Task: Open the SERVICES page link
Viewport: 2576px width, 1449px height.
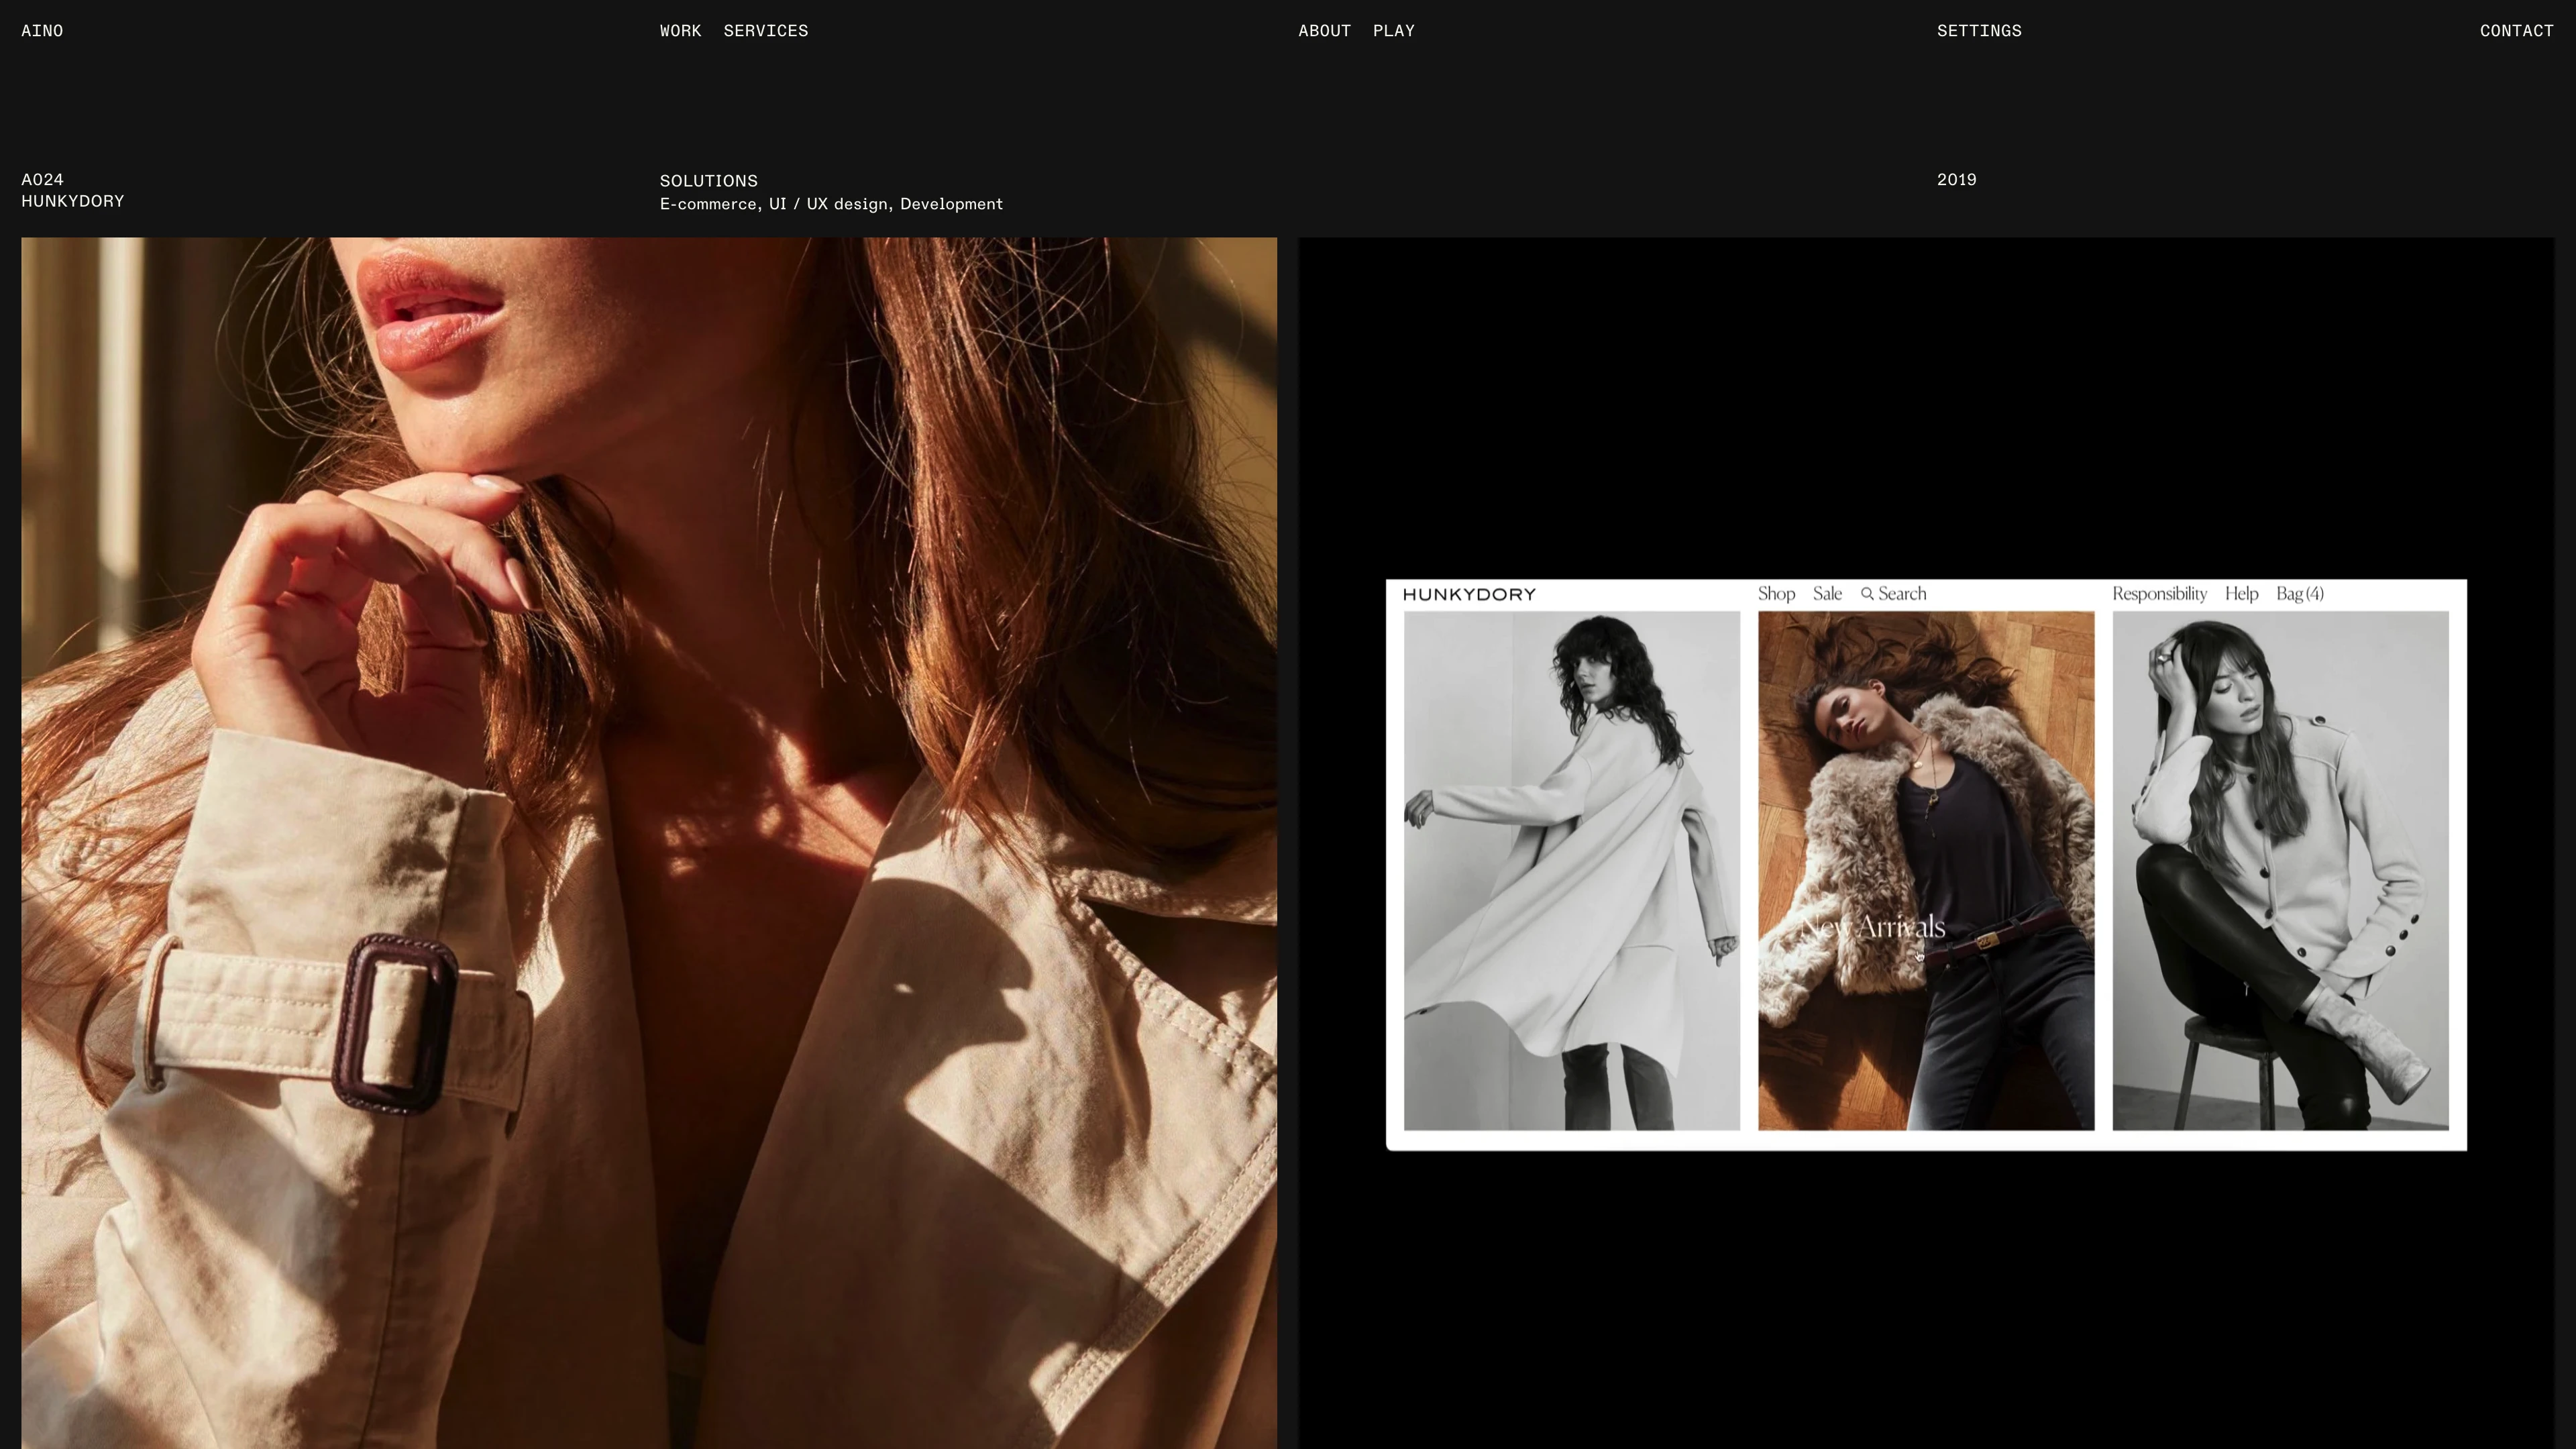Action: [x=765, y=31]
